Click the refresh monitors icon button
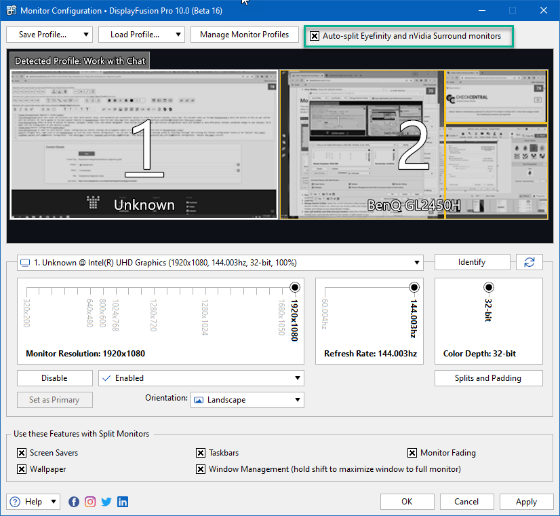Screen dimensions: 560x516 (x=529, y=262)
